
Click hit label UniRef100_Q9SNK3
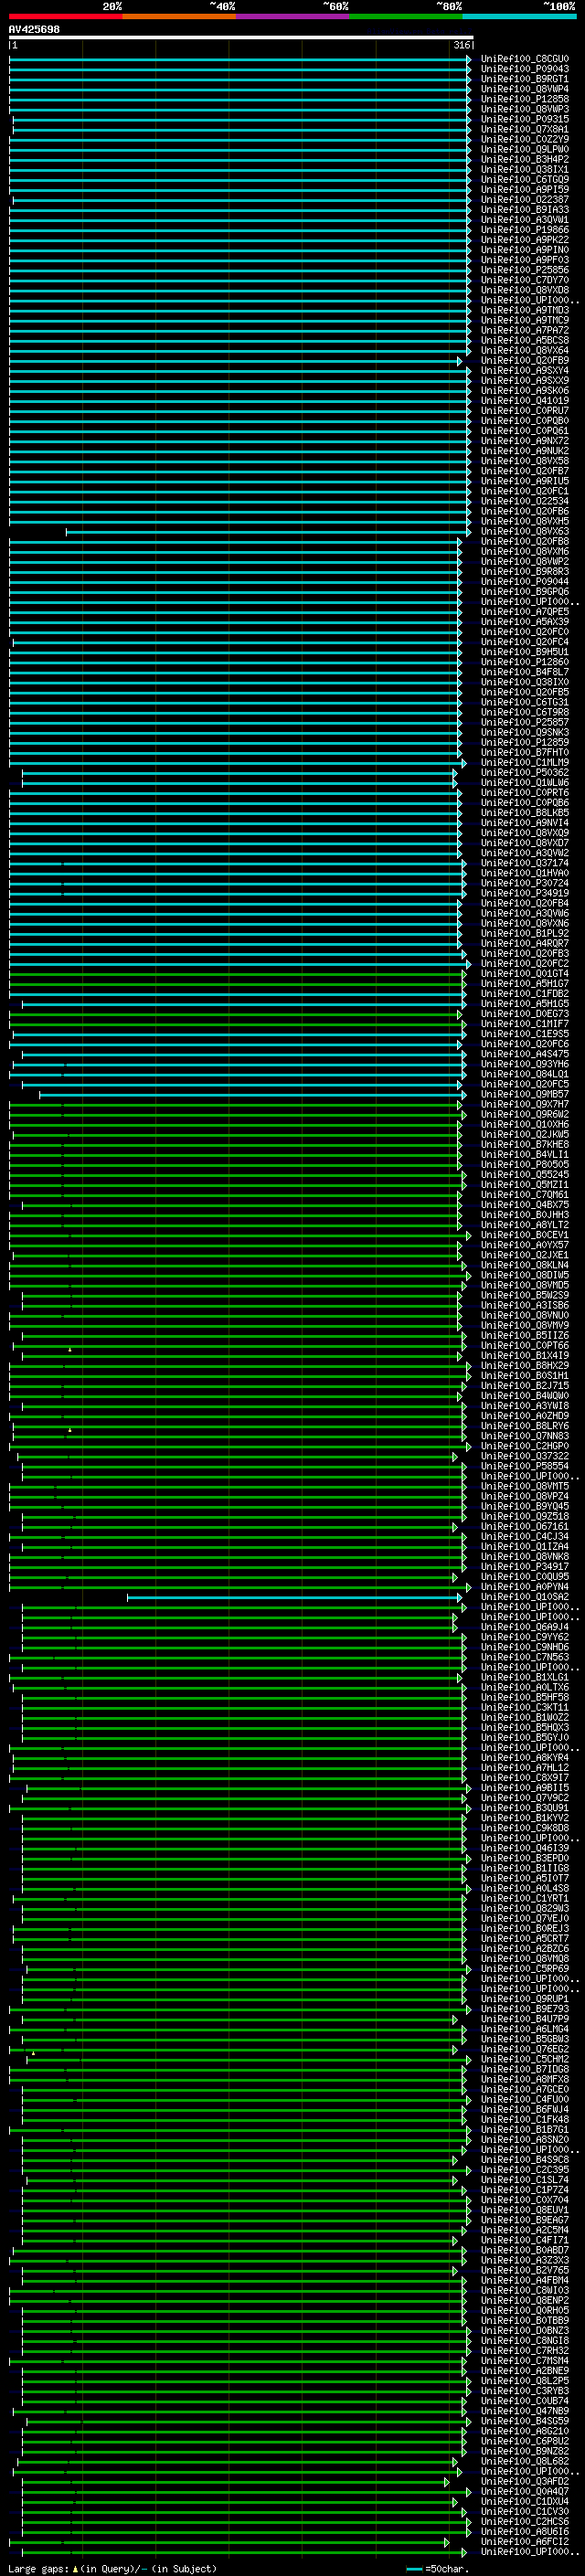point(524,732)
